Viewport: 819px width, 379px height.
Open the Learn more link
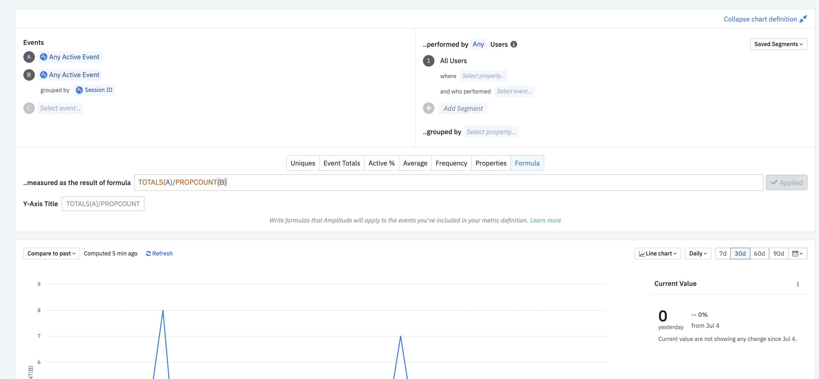[x=545, y=220]
